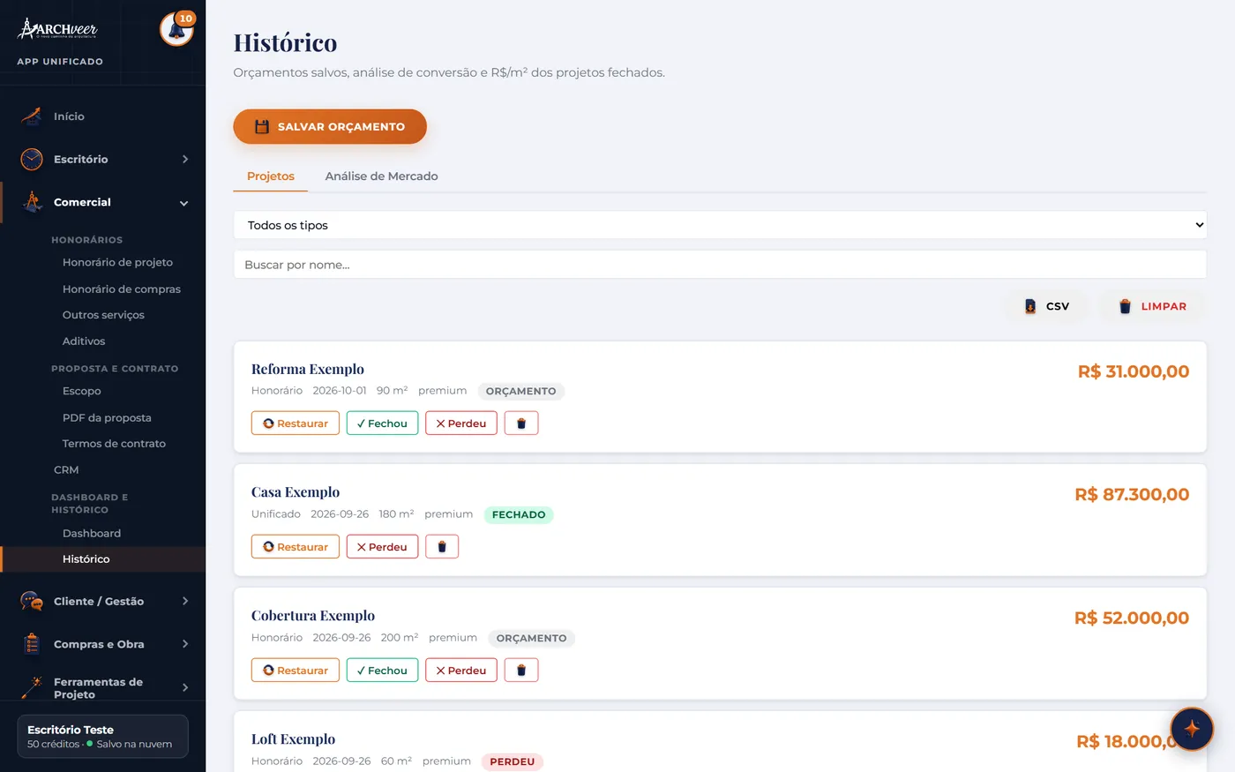Switch to the Projetos tab
This screenshot has height=772, width=1235.
(271, 176)
